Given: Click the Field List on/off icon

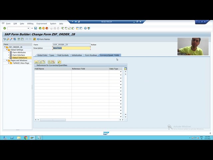Looking at the screenshot, I should tap(35, 39).
